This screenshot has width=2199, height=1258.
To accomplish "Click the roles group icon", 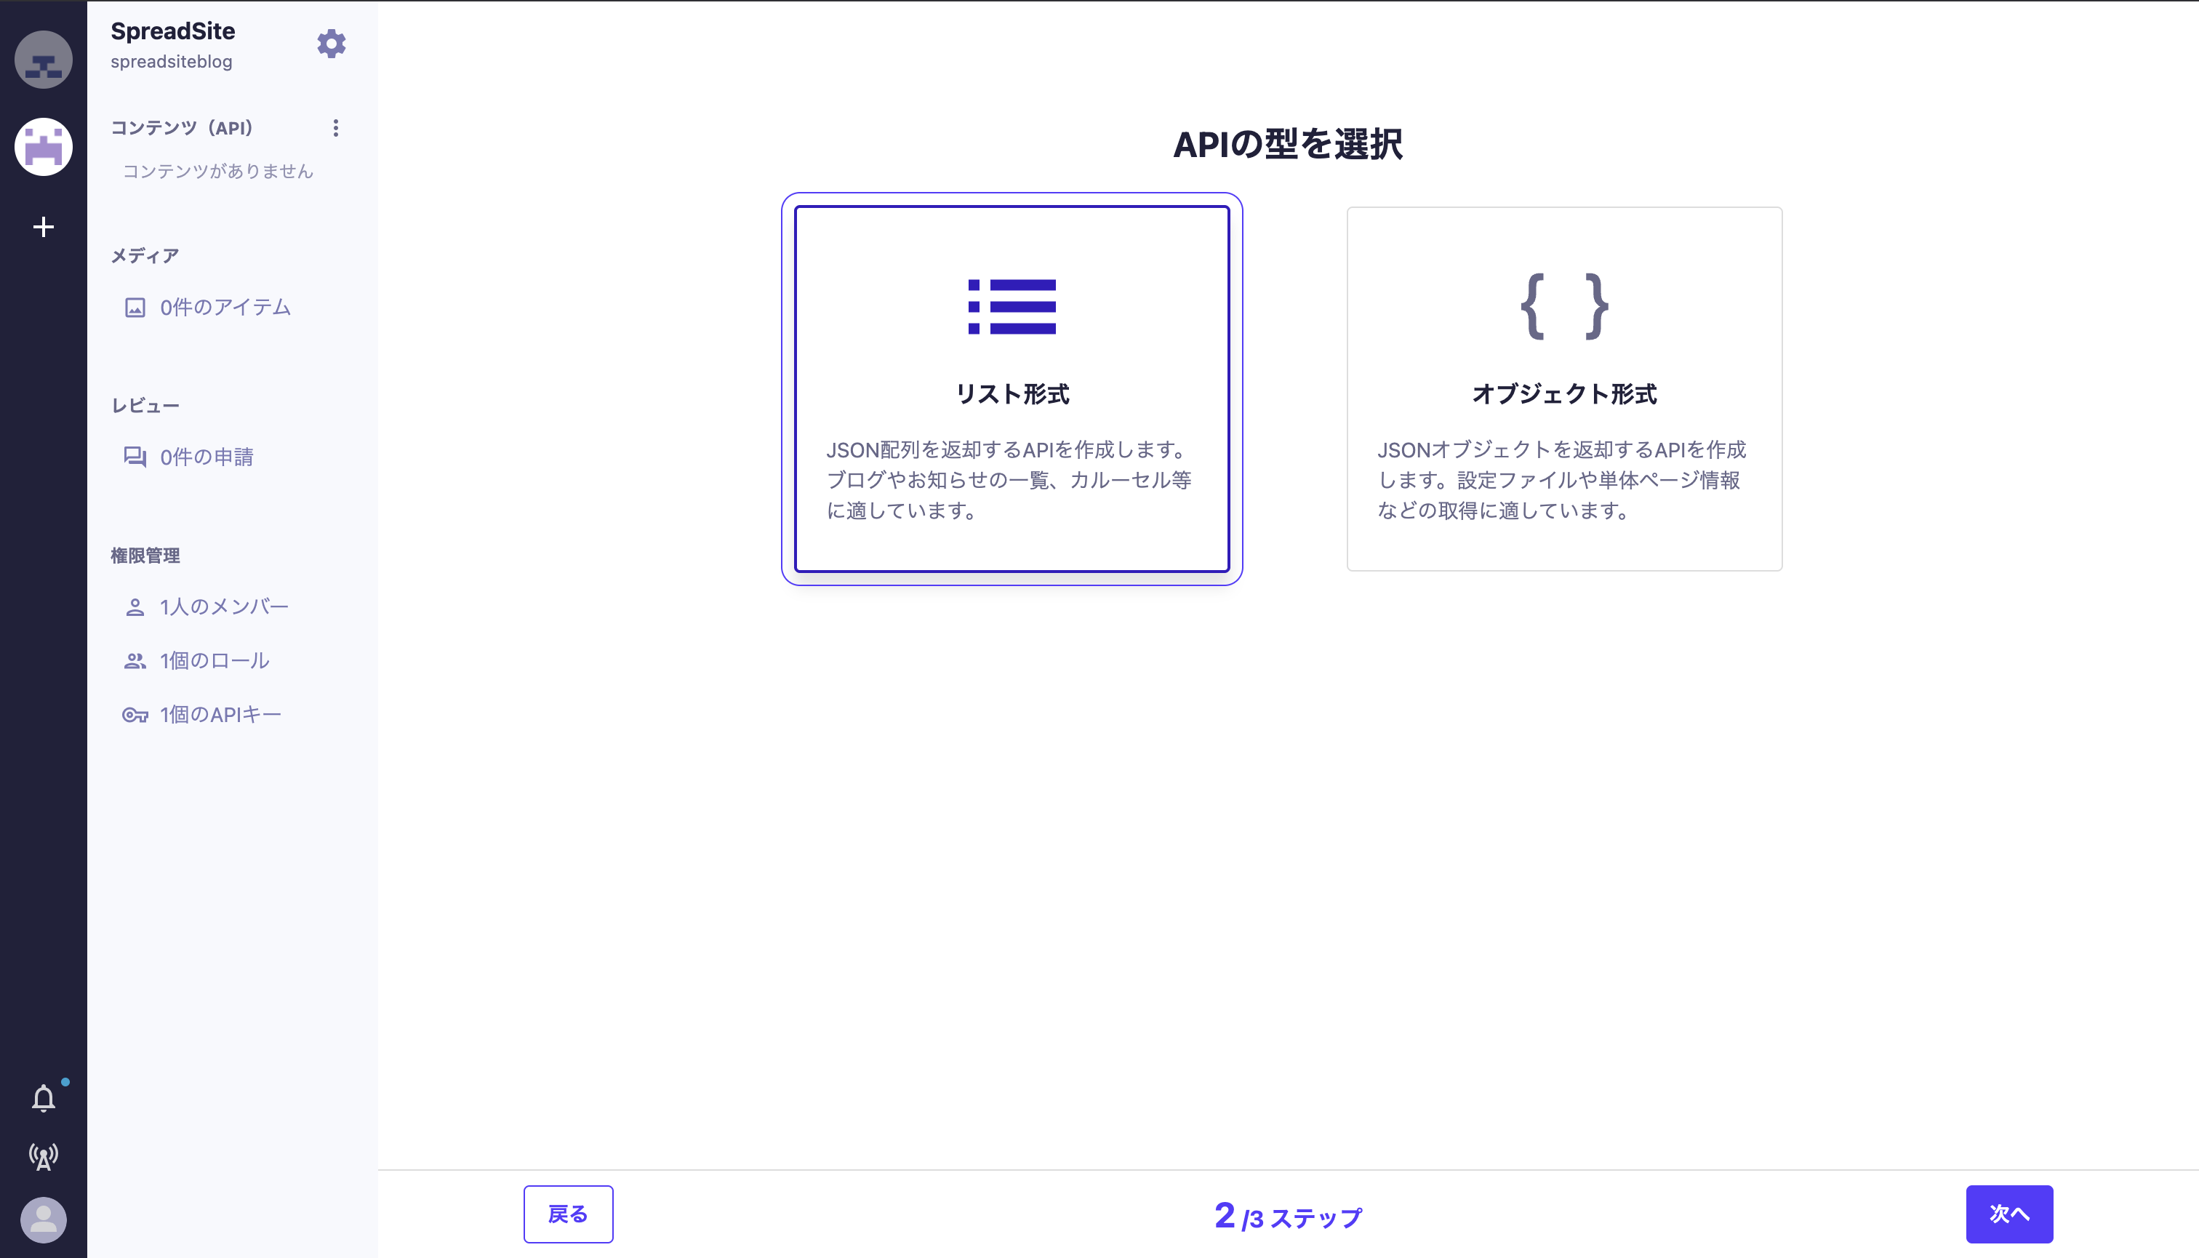I will click(135, 661).
